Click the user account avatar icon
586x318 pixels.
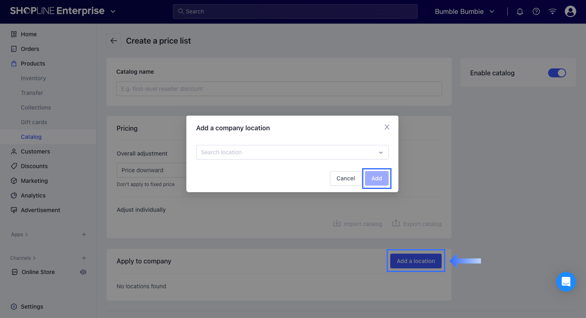click(x=571, y=11)
